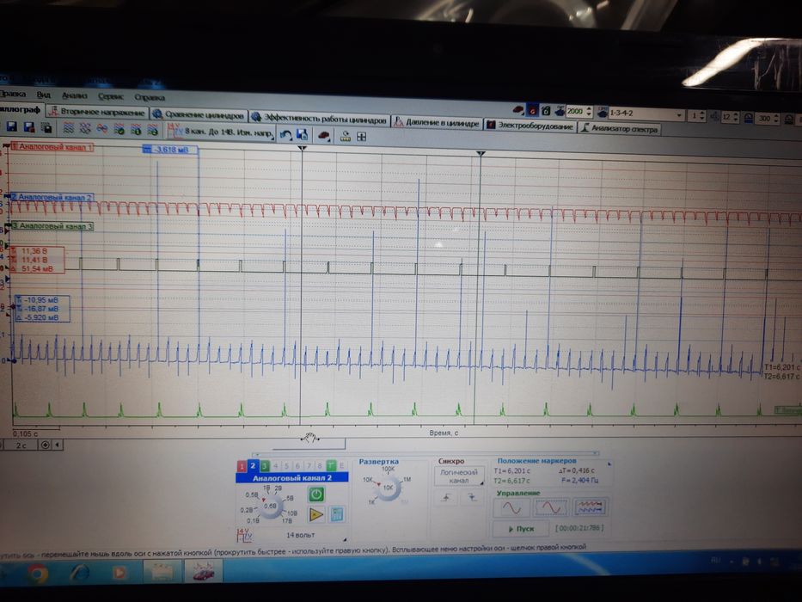The image size is (802, 602).
Task: Click the ruler measurement icon in toolbar
Action: coord(346,136)
